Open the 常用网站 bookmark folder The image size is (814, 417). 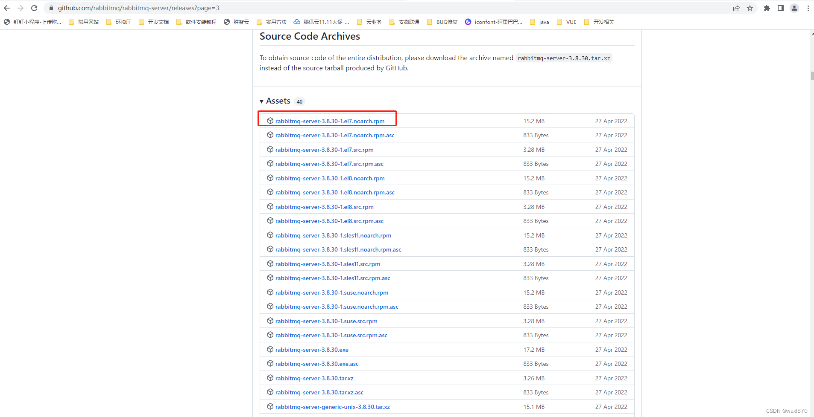tap(84, 22)
